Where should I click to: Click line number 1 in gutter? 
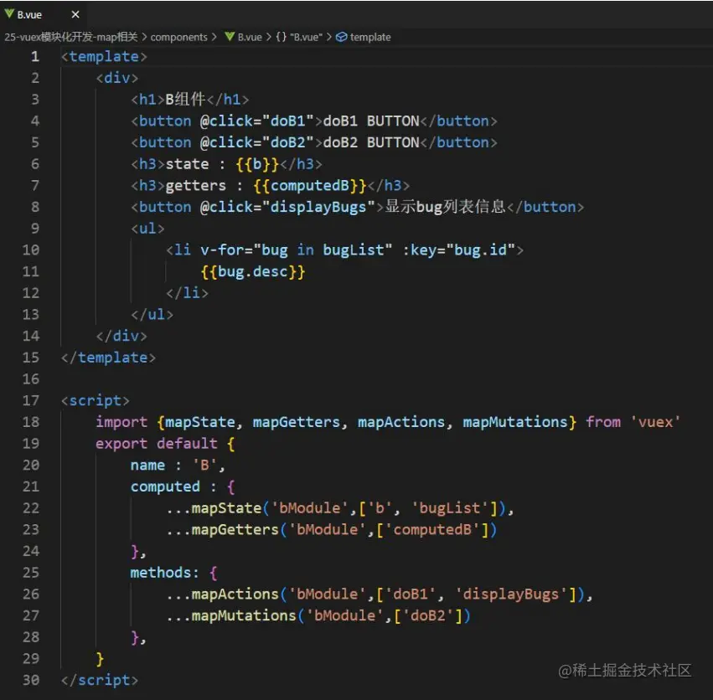[x=34, y=56]
